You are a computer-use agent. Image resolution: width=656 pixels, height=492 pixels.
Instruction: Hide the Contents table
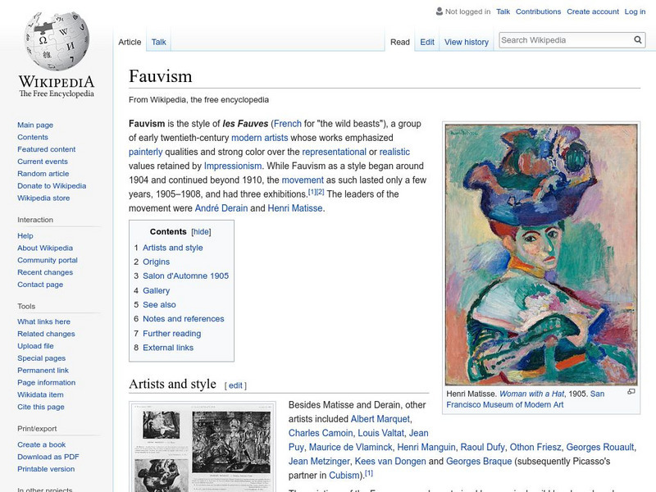point(201,232)
